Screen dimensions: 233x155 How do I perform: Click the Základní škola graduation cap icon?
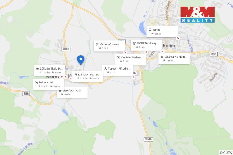click(x=38, y=69)
